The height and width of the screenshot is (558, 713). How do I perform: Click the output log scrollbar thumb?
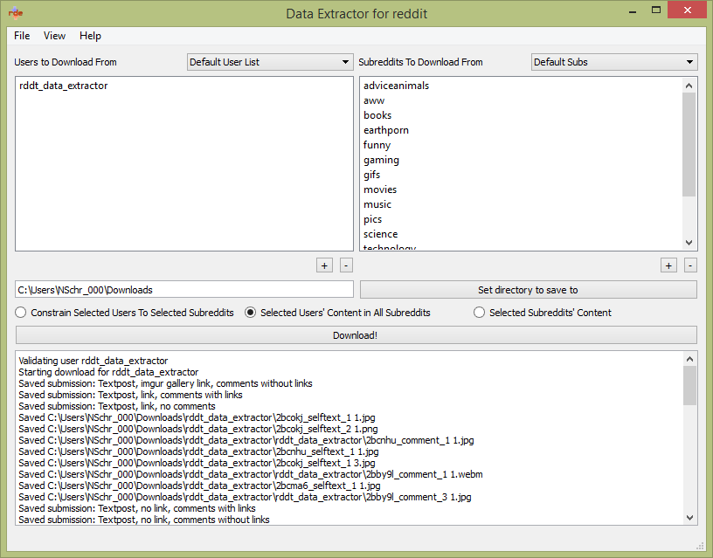click(689, 385)
